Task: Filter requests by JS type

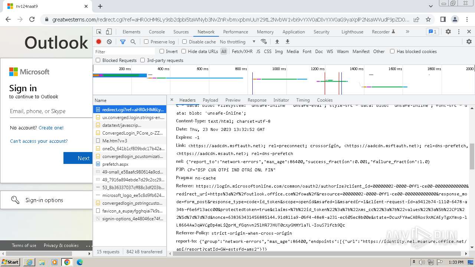Action: click(258, 52)
